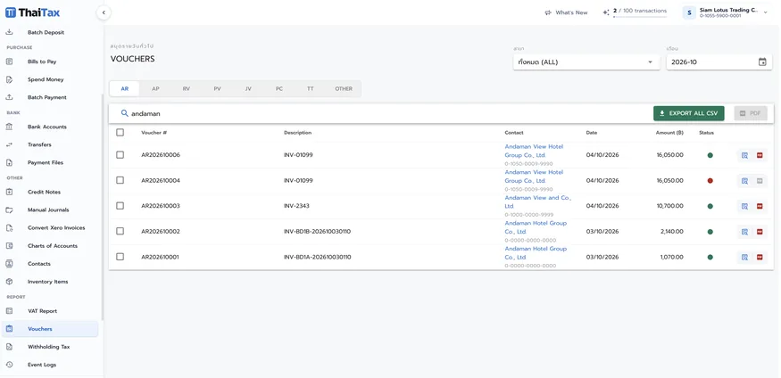Select the AR voucher tab
The image size is (781, 378).
tap(125, 88)
